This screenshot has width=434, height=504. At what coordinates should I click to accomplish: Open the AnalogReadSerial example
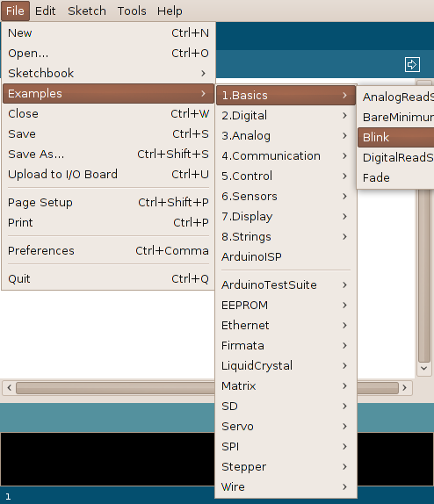396,97
